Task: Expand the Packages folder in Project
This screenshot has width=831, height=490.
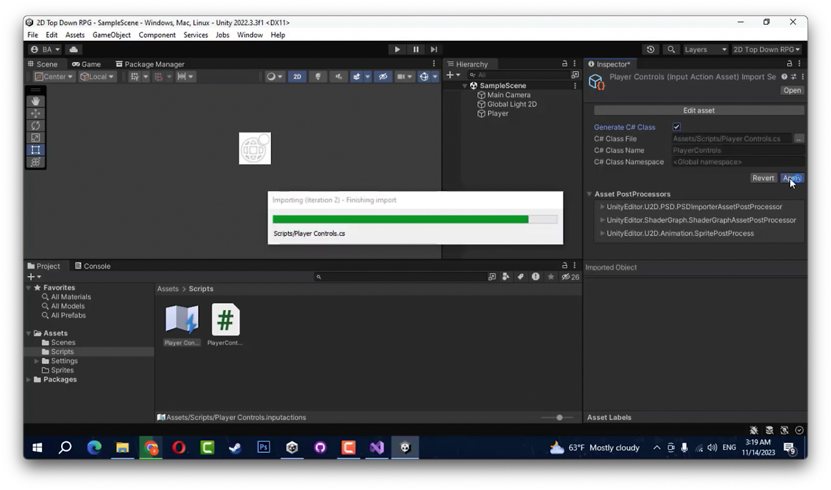Action: (x=29, y=380)
